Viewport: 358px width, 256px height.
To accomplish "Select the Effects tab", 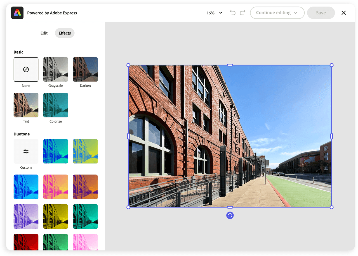I will [65, 33].
